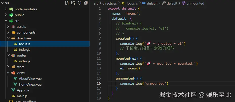The height and width of the screenshot is (102, 235).
Task: Click the router folder icon
Action: tap(13, 56)
